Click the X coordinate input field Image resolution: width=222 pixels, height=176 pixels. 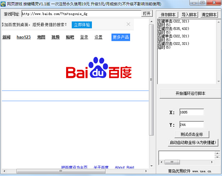(x=191, y=112)
